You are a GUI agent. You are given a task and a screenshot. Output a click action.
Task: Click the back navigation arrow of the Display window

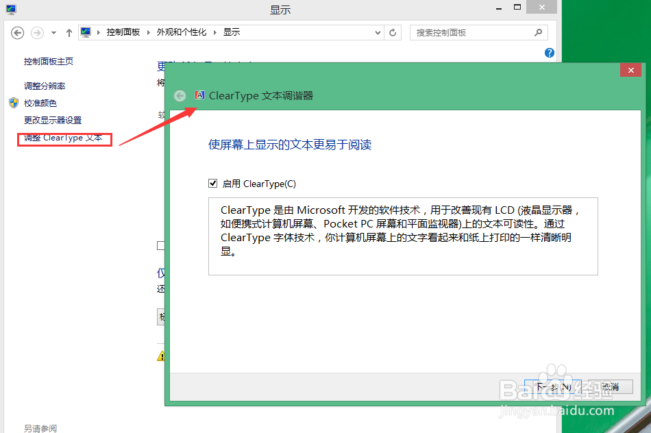[17, 32]
